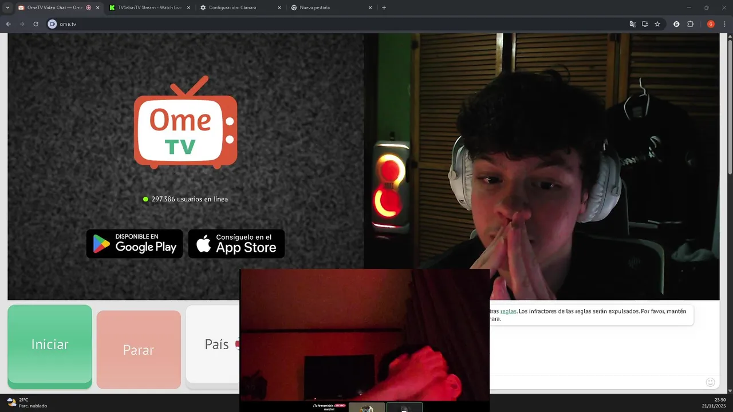733x412 pixels.
Task: Click the scrollbar down arrow
Action: [730, 390]
